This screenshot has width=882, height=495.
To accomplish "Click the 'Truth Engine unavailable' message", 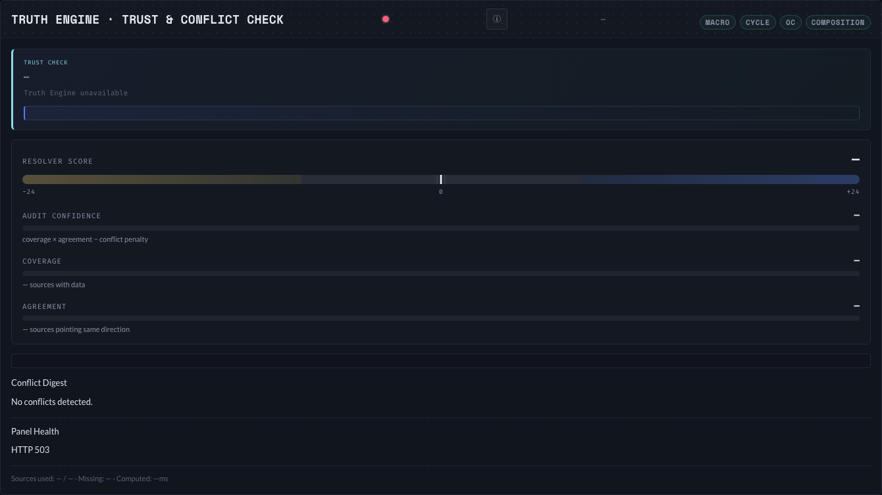I will [76, 93].
